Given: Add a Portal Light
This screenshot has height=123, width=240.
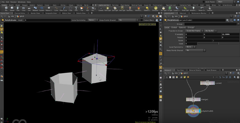Looking at the screenshot, I should 185,9.
